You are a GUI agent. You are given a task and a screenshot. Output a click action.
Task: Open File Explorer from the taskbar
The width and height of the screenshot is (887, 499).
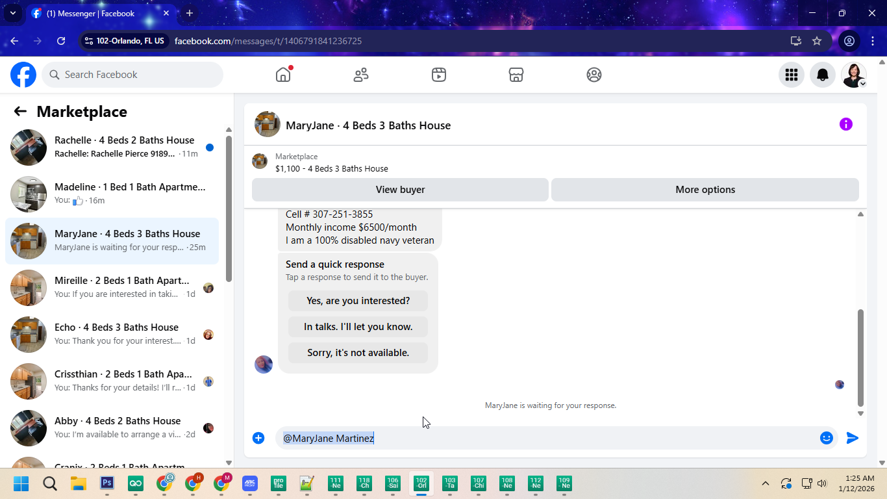(79, 483)
